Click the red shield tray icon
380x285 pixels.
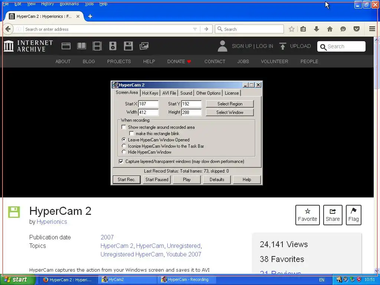click(x=359, y=279)
